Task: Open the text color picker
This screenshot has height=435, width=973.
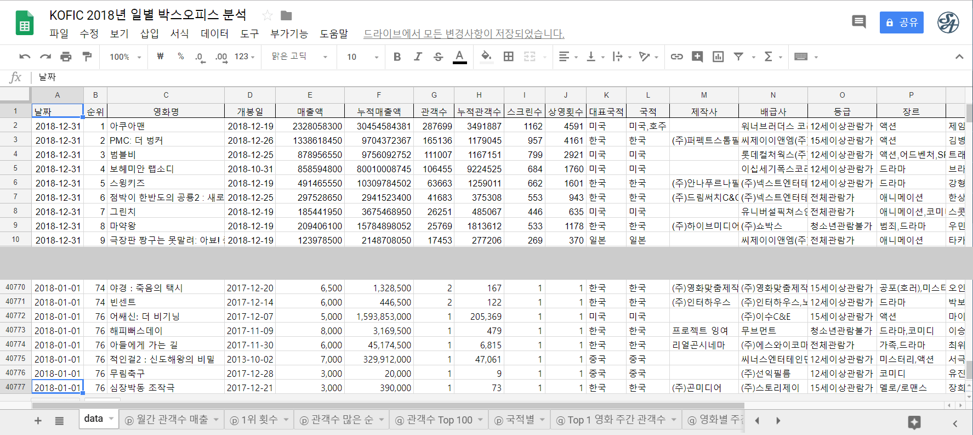Action: pos(459,57)
